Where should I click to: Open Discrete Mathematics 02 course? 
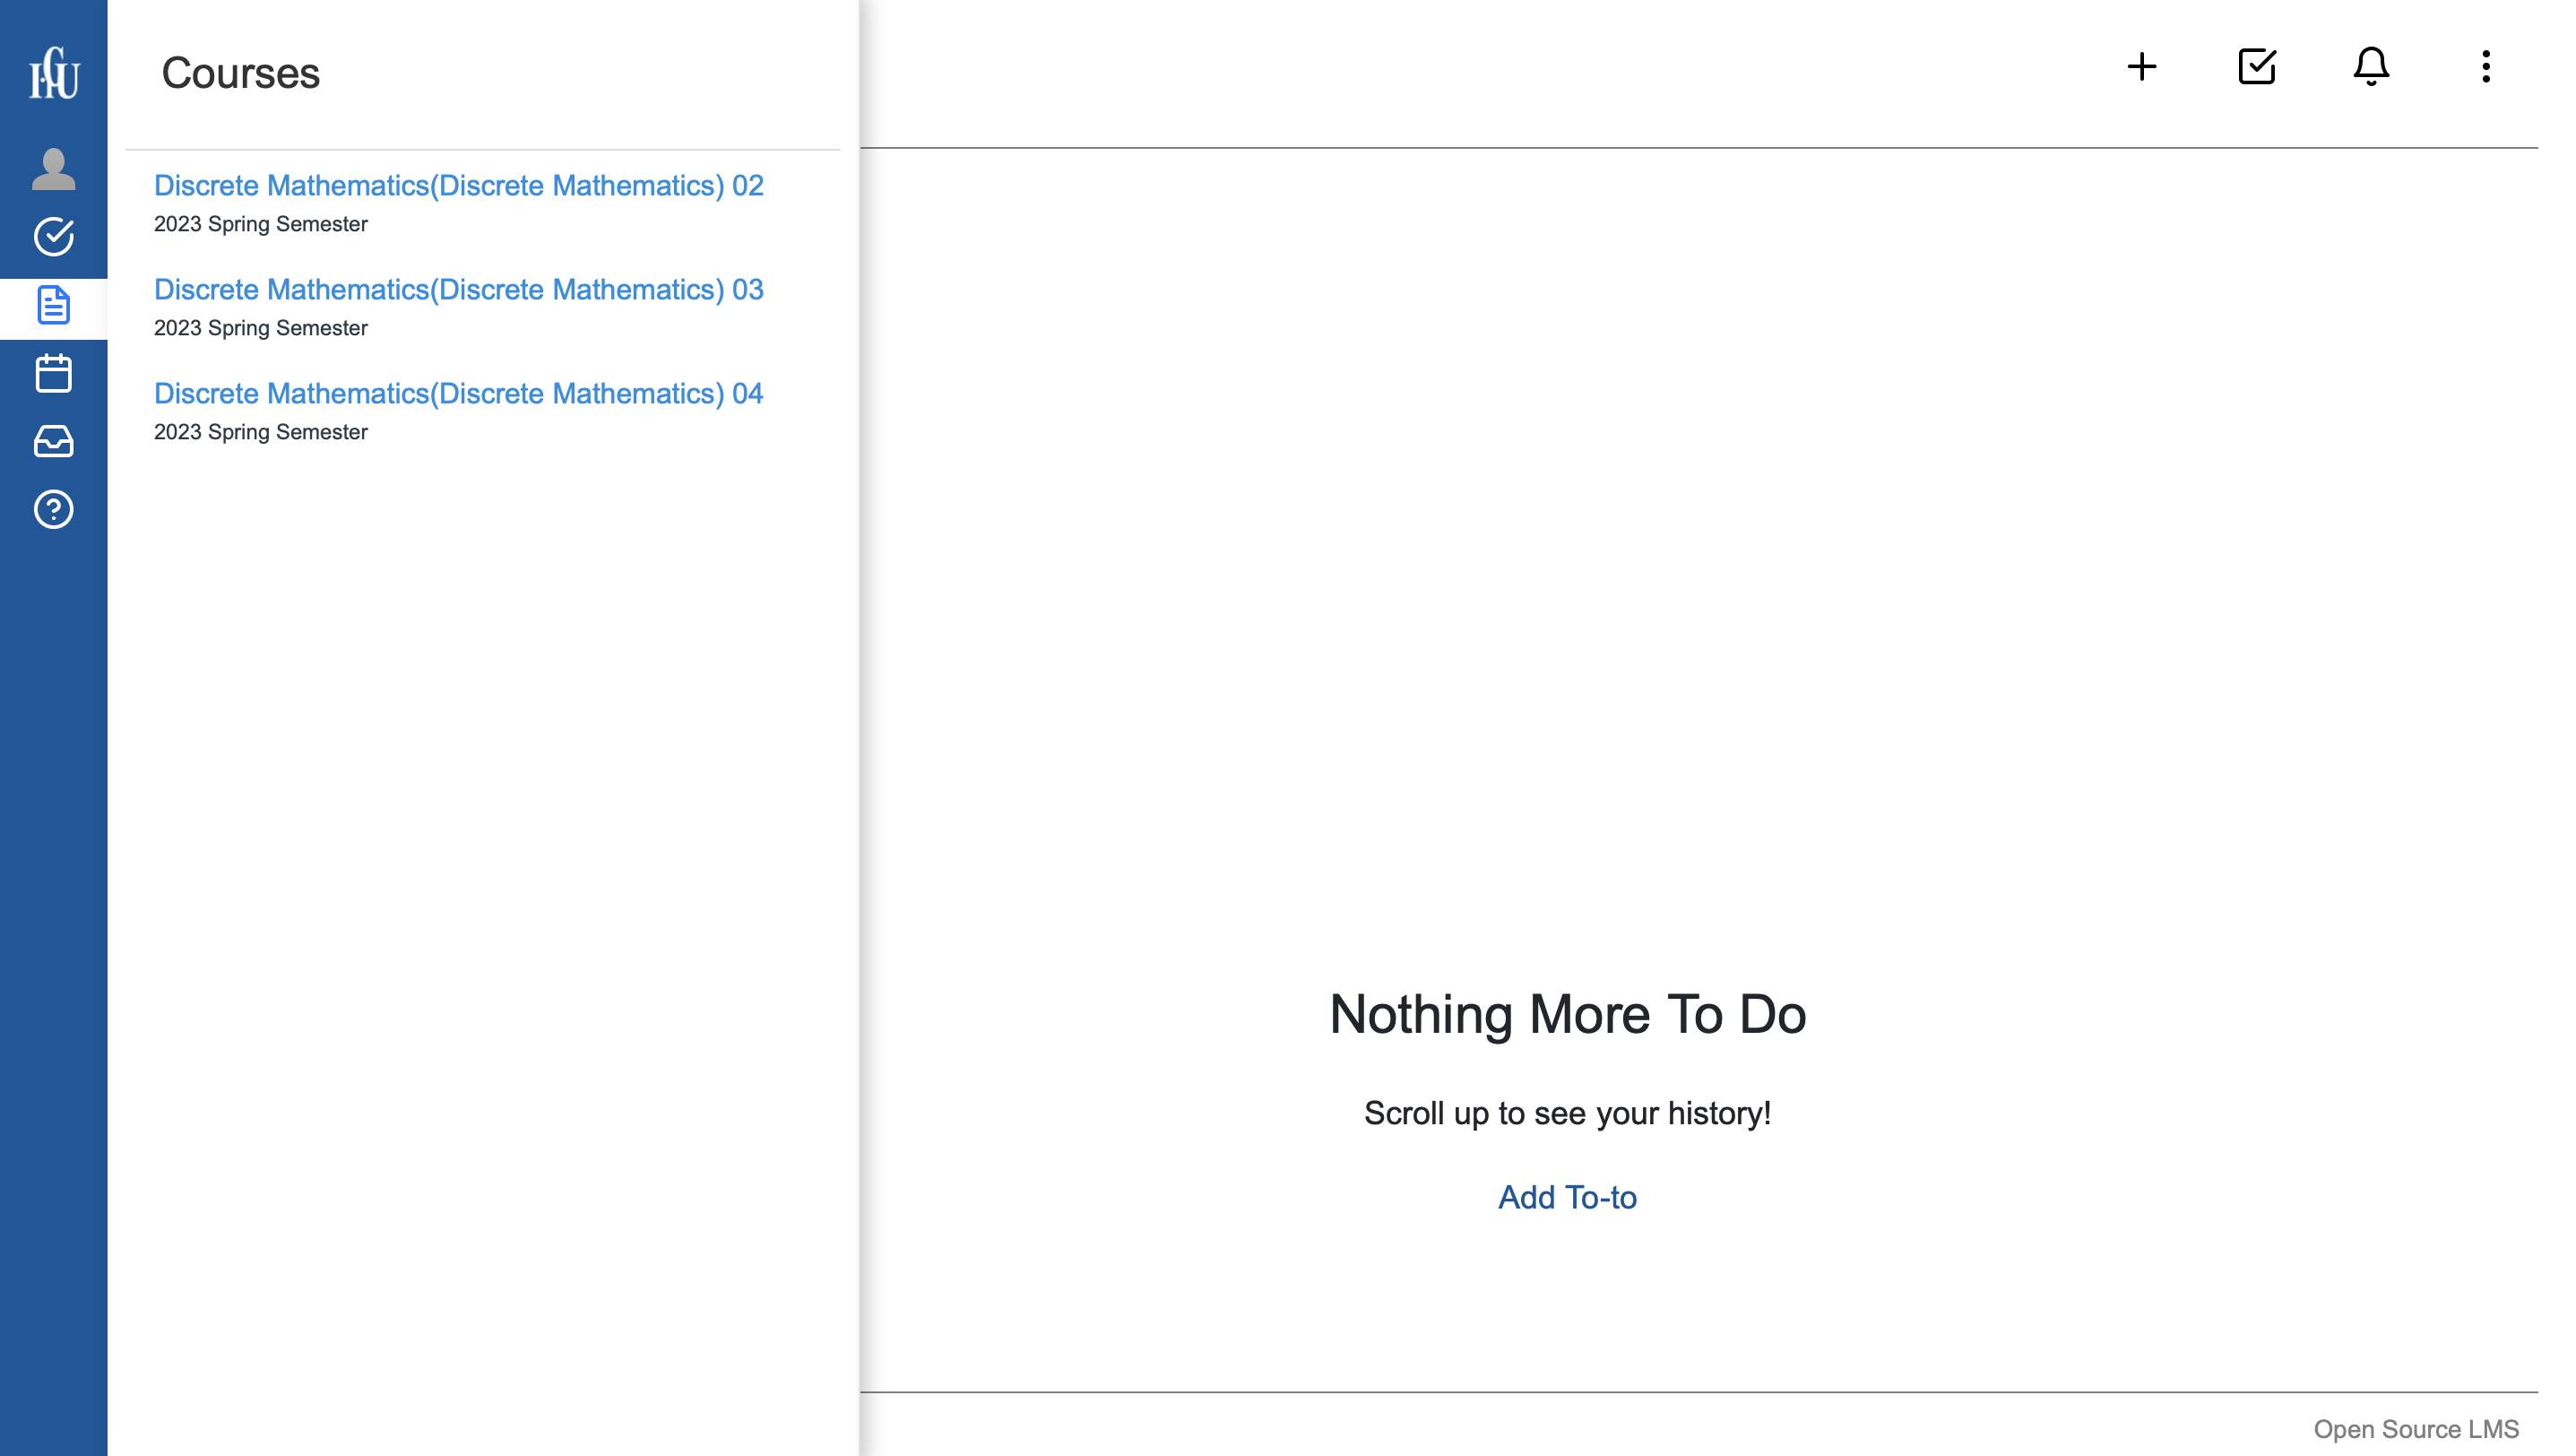pos(458,186)
